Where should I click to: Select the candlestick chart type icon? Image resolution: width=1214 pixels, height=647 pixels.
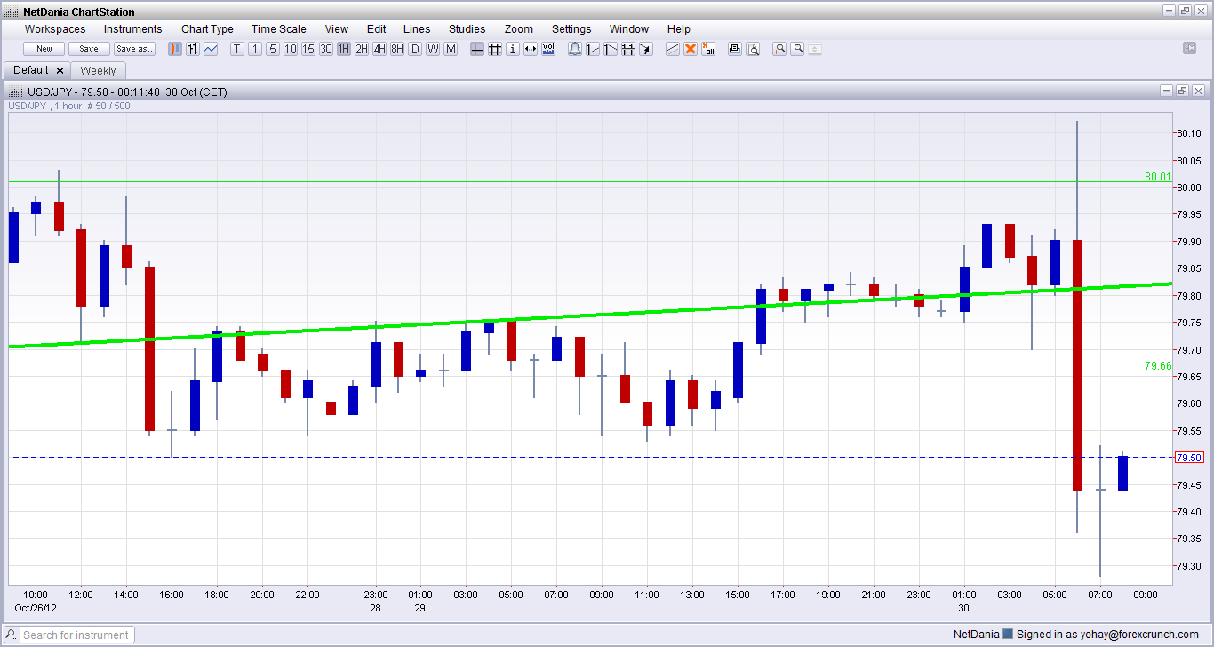175,49
